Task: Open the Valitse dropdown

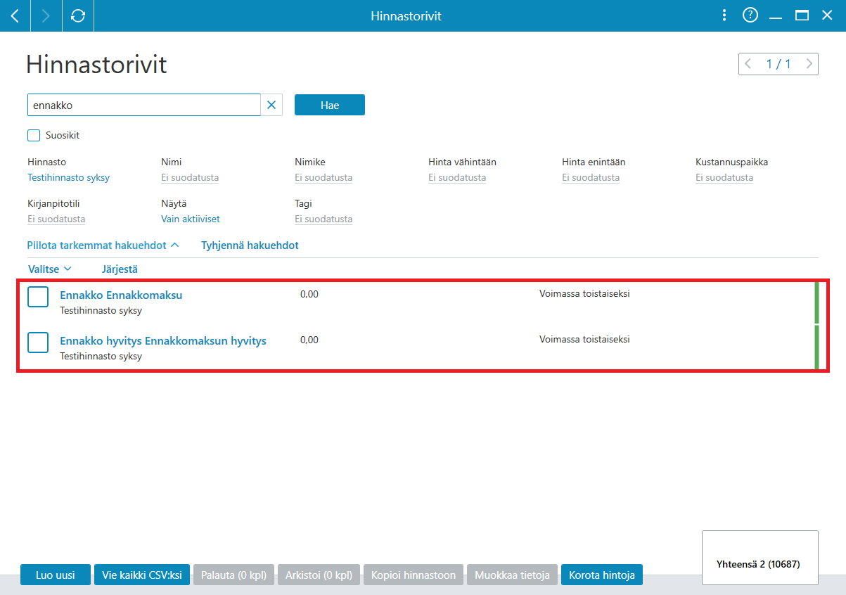Action: click(50, 269)
